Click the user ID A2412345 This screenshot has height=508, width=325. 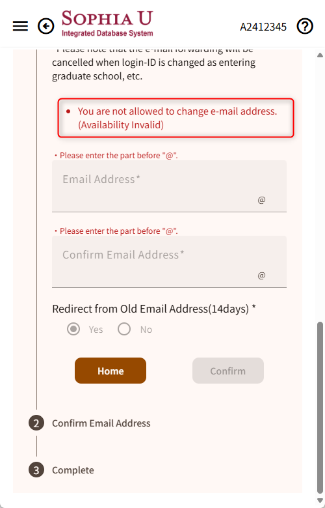tap(263, 27)
